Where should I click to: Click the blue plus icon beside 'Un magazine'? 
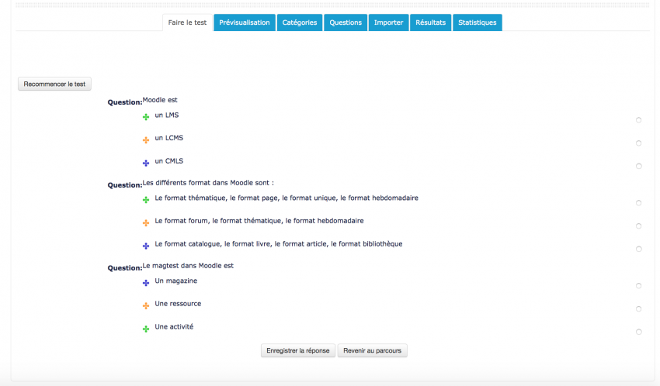point(146,283)
